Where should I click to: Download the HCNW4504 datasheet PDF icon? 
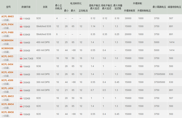(21, 42)
